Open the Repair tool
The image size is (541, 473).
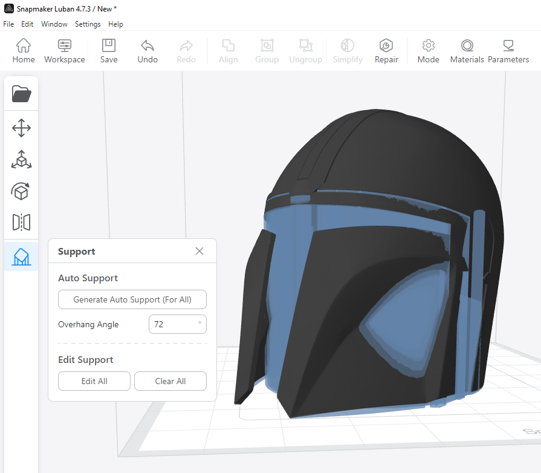[386, 51]
